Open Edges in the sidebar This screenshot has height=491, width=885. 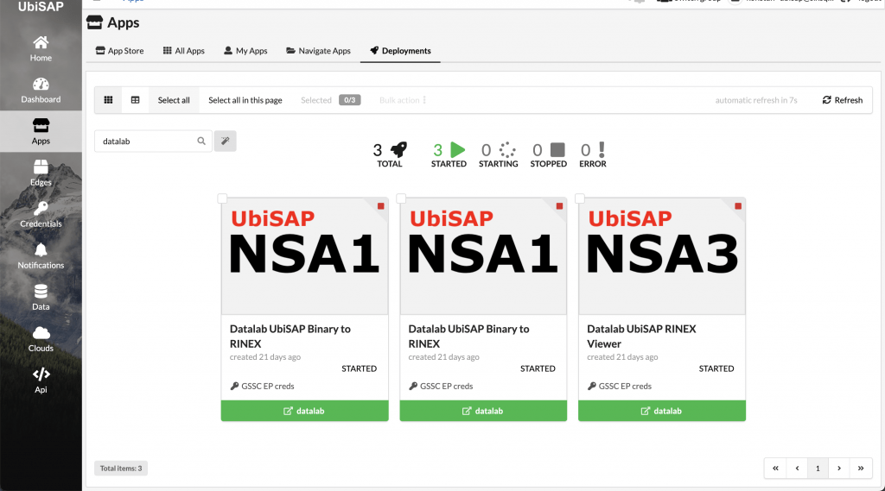[x=41, y=173]
